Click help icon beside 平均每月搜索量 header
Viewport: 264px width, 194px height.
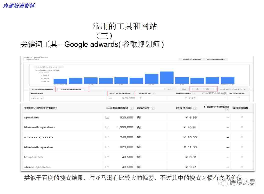(132, 108)
